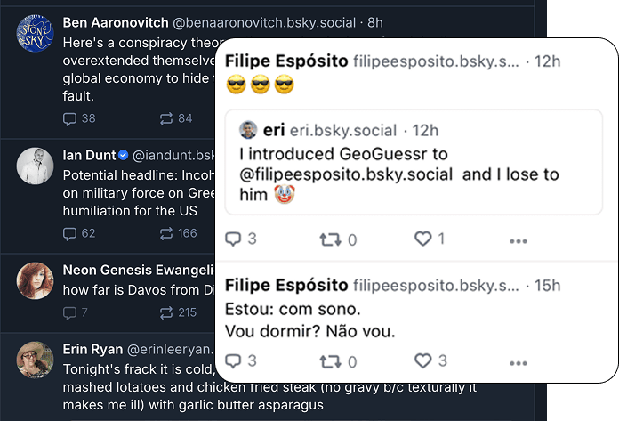
Task: Open more options on "Estou: com sono" post
Action: 519,362
